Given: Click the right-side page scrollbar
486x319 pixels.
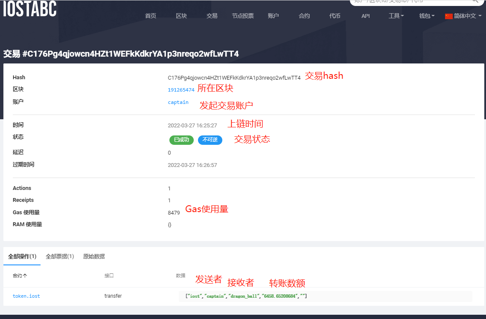Looking at the screenshot, I should pos(484,128).
